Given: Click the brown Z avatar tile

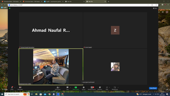Looking at the screenshot, I should 115,30.
